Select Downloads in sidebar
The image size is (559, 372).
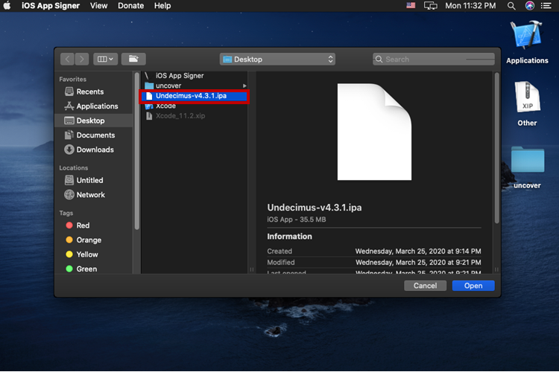tap(95, 150)
